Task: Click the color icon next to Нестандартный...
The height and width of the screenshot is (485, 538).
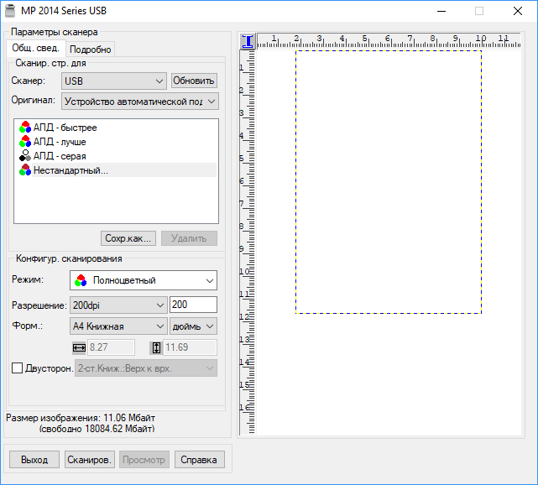Action: tap(25, 170)
